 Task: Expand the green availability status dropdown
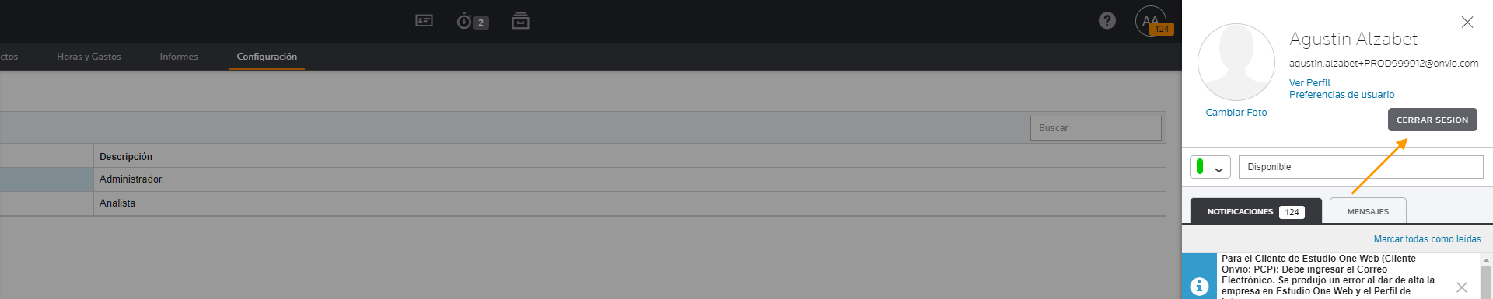coord(1210,167)
